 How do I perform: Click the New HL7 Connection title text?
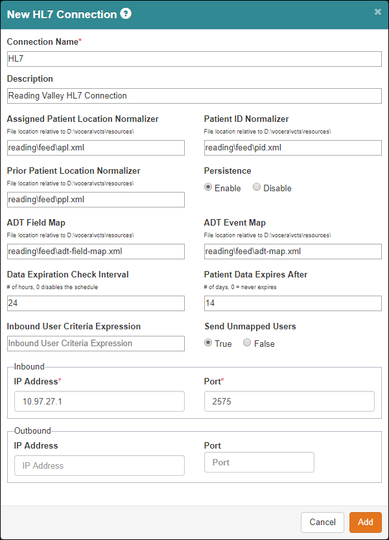62,14
